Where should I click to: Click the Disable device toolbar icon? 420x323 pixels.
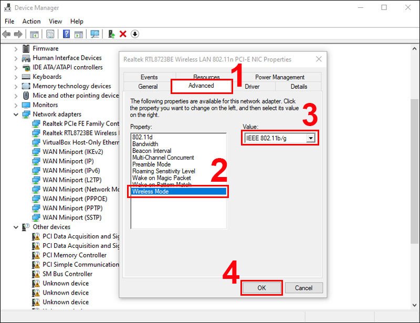click(x=134, y=34)
